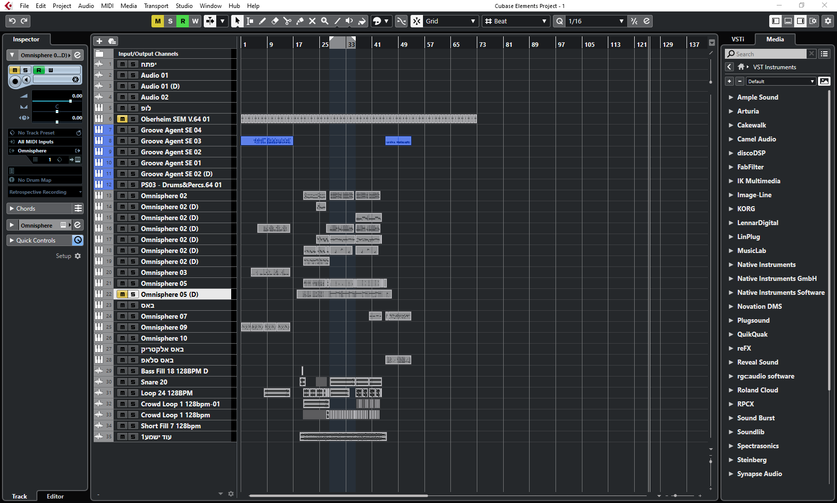The height and width of the screenshot is (503, 837).
Task: Switch to the Editor tab in Inspector
Action: click(55, 496)
